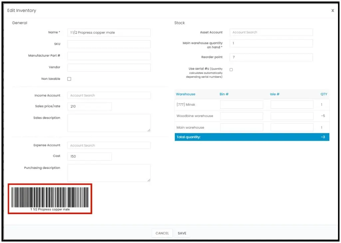Tick the Non taxable checkbox
Viewport: 341px width, 243px height.
(69, 79)
